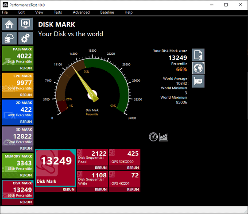The image size is (248, 214).
Task: Click the 75% marker on the gauge
Action: pos(86,72)
